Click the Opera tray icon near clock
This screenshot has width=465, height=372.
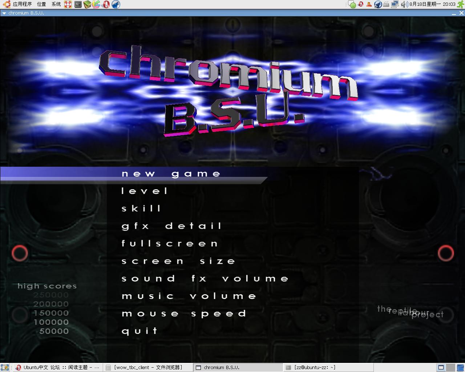coord(361,4)
